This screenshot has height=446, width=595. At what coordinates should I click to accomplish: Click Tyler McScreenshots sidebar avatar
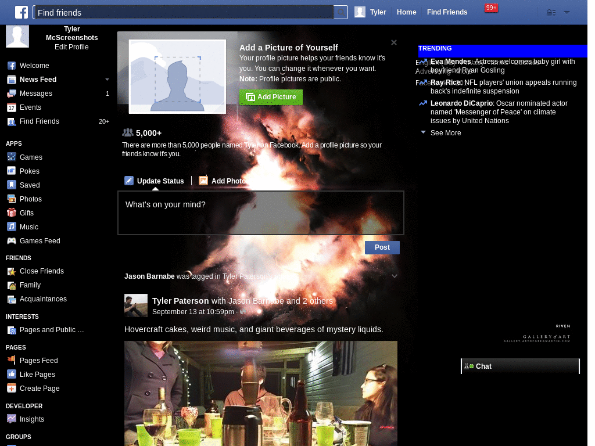coord(17,36)
